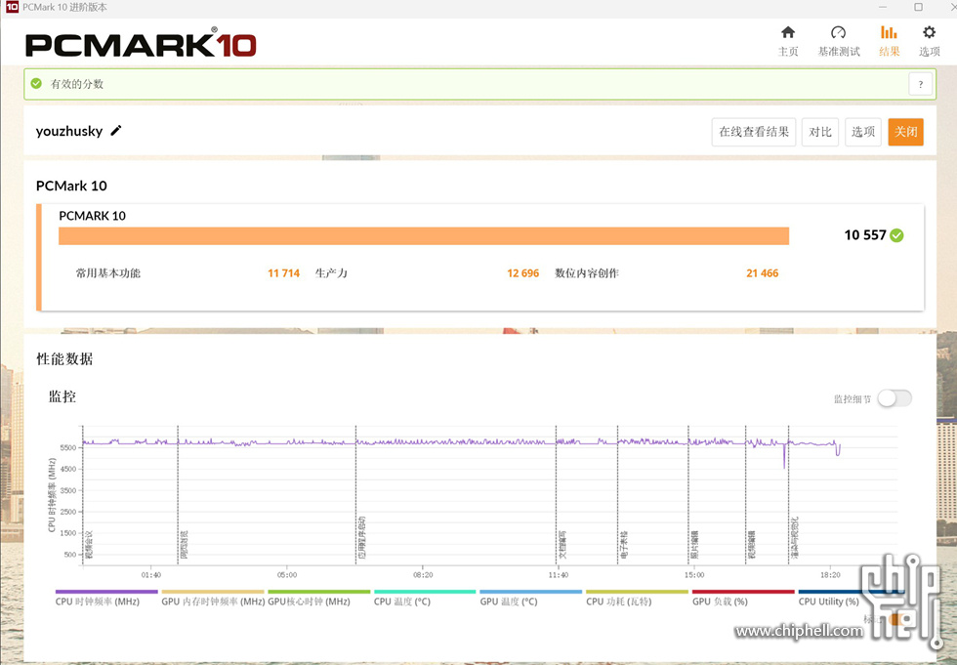Select the 渲染与视觉化 marker on the chart
Screen dimensions: 957x665
coord(795,537)
